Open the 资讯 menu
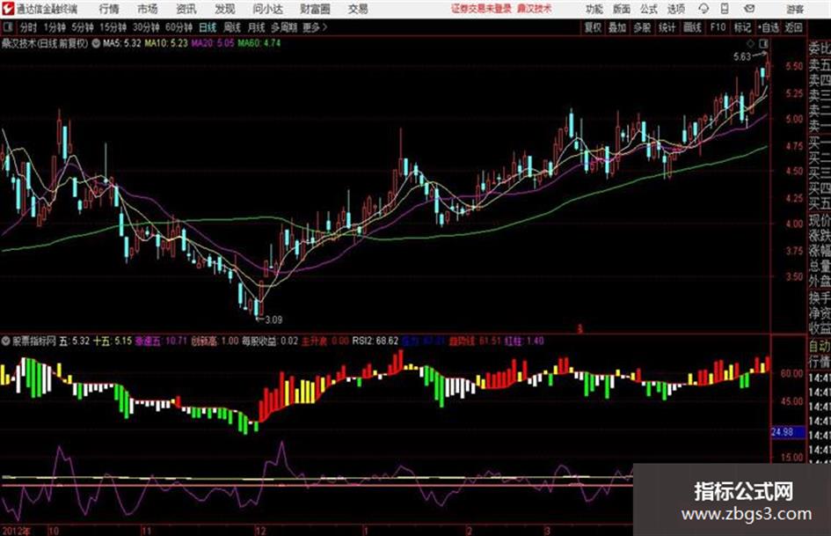This screenshot has height=536, width=831. 186,9
